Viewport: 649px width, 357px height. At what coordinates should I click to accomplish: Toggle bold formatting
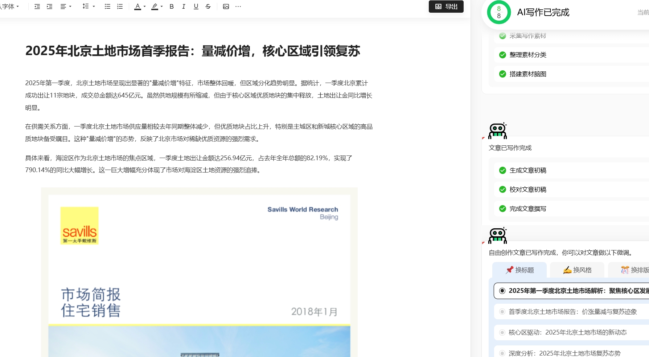coord(172,7)
